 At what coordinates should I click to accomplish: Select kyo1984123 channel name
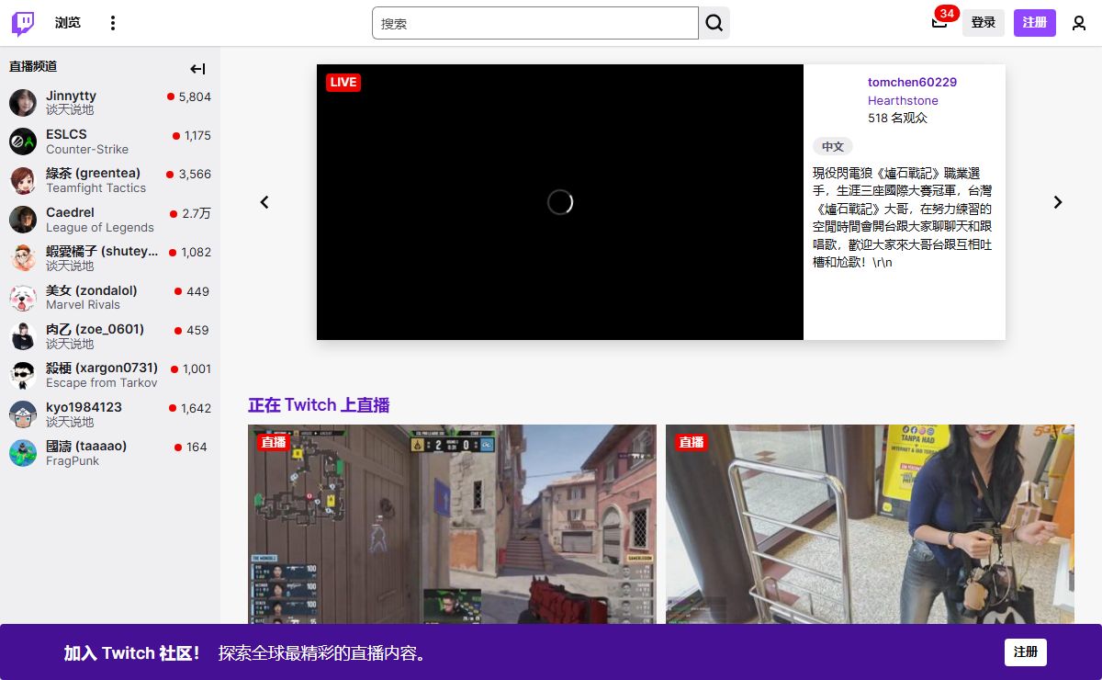click(x=84, y=407)
